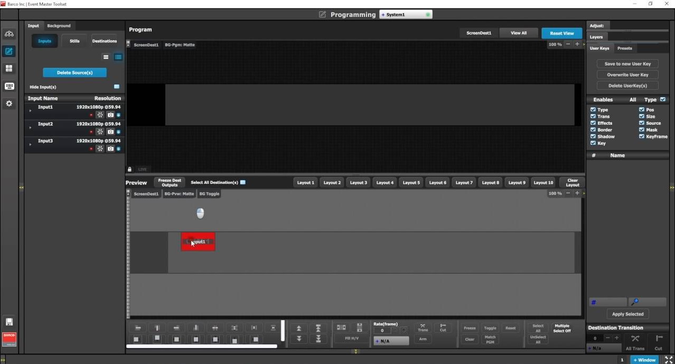Activate Layout 5 in the Preview bar

click(411, 182)
